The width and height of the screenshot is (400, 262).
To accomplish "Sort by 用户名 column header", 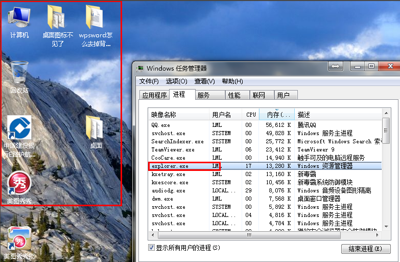I will (x=225, y=115).
